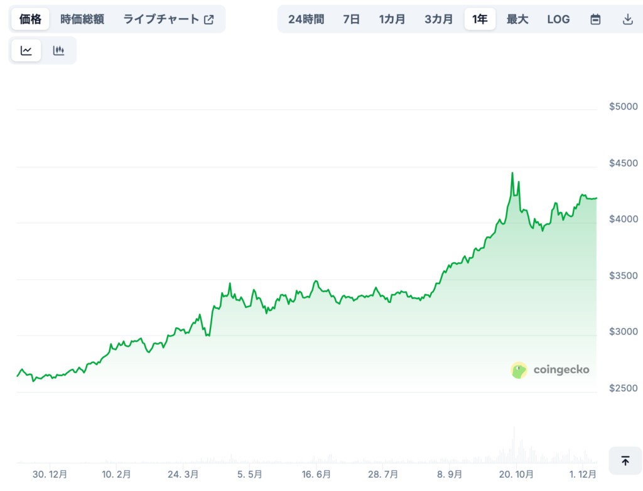Select the candlestick chart view icon
Image resolution: width=643 pixels, height=491 pixels.
pos(59,50)
